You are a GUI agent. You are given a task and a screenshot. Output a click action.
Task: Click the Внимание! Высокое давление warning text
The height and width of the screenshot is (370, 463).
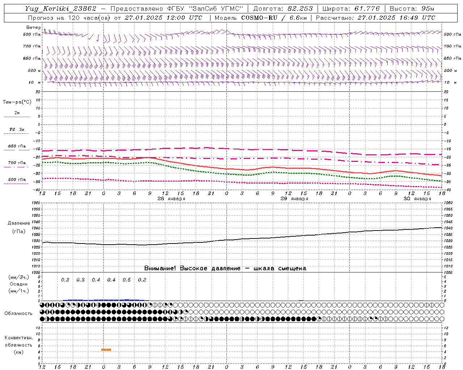[225, 268]
